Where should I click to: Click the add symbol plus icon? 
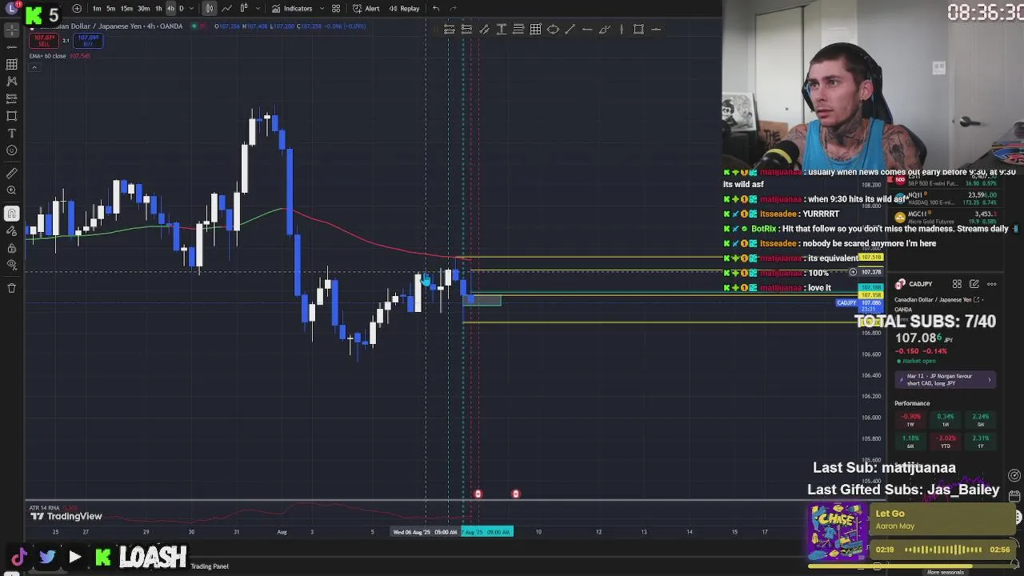tap(77, 8)
